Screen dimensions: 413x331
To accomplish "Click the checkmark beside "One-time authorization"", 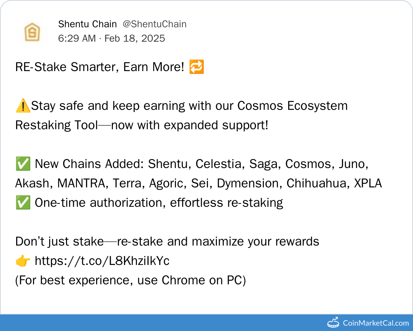I will coord(23,203).
